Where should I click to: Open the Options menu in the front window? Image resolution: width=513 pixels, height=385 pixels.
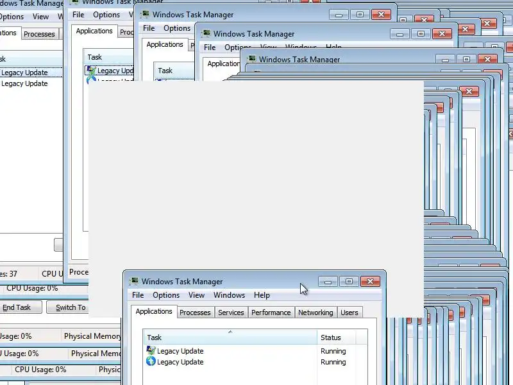click(x=166, y=295)
